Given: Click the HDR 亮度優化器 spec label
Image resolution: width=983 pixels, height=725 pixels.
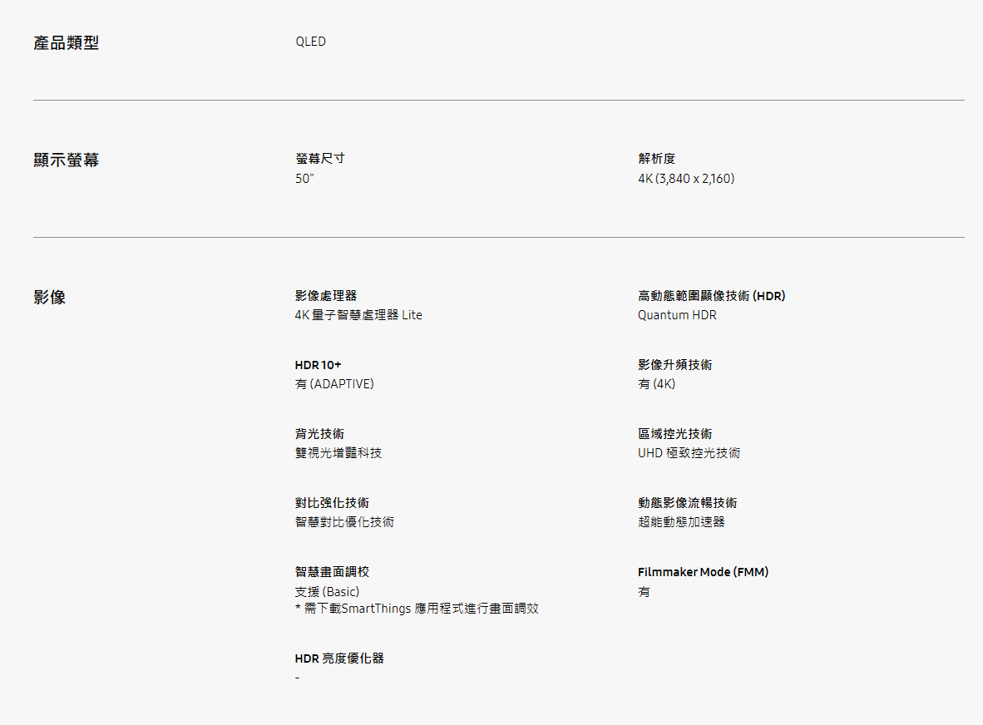Looking at the screenshot, I should (x=339, y=658).
